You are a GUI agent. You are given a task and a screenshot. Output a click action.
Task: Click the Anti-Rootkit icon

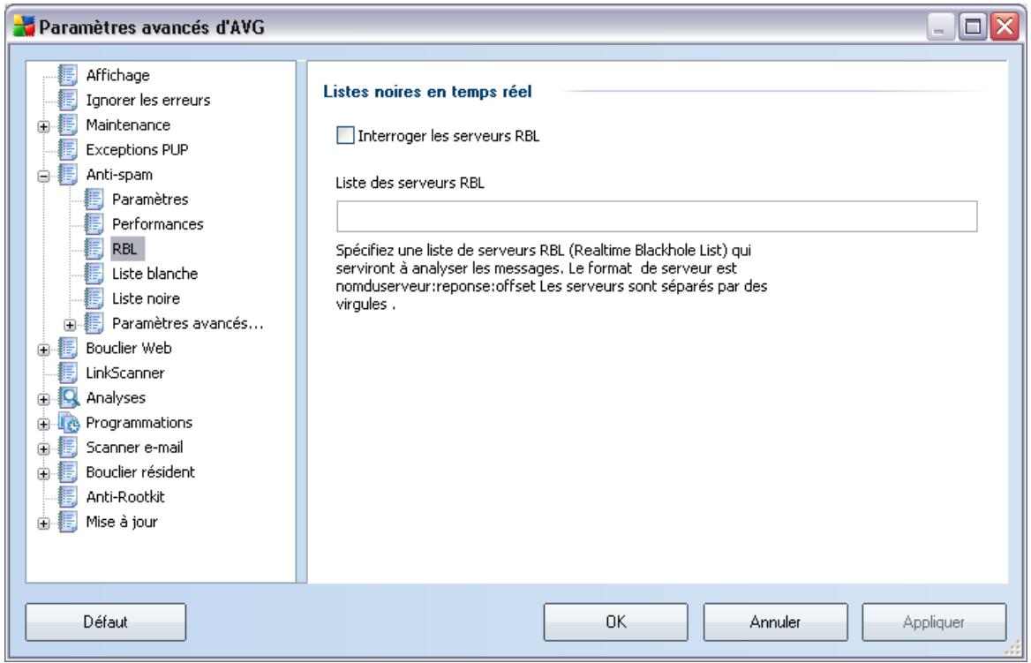68,497
